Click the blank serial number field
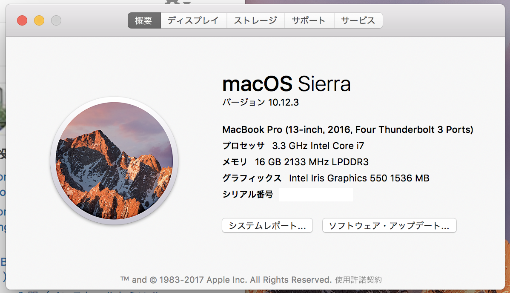Viewport: 510px width, 293px height. tap(316, 195)
